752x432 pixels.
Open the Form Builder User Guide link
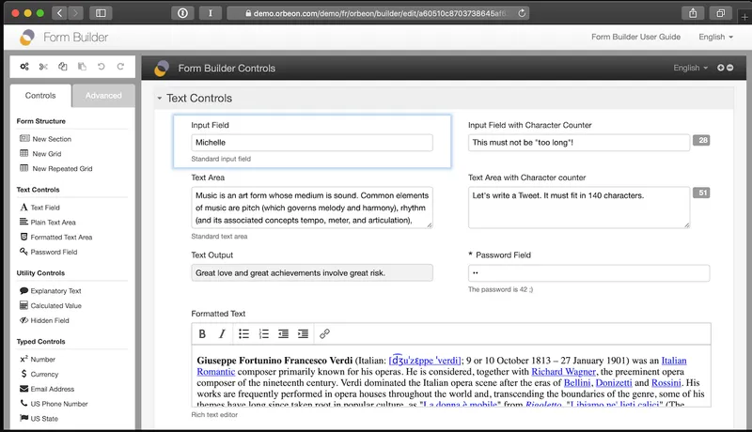635,37
